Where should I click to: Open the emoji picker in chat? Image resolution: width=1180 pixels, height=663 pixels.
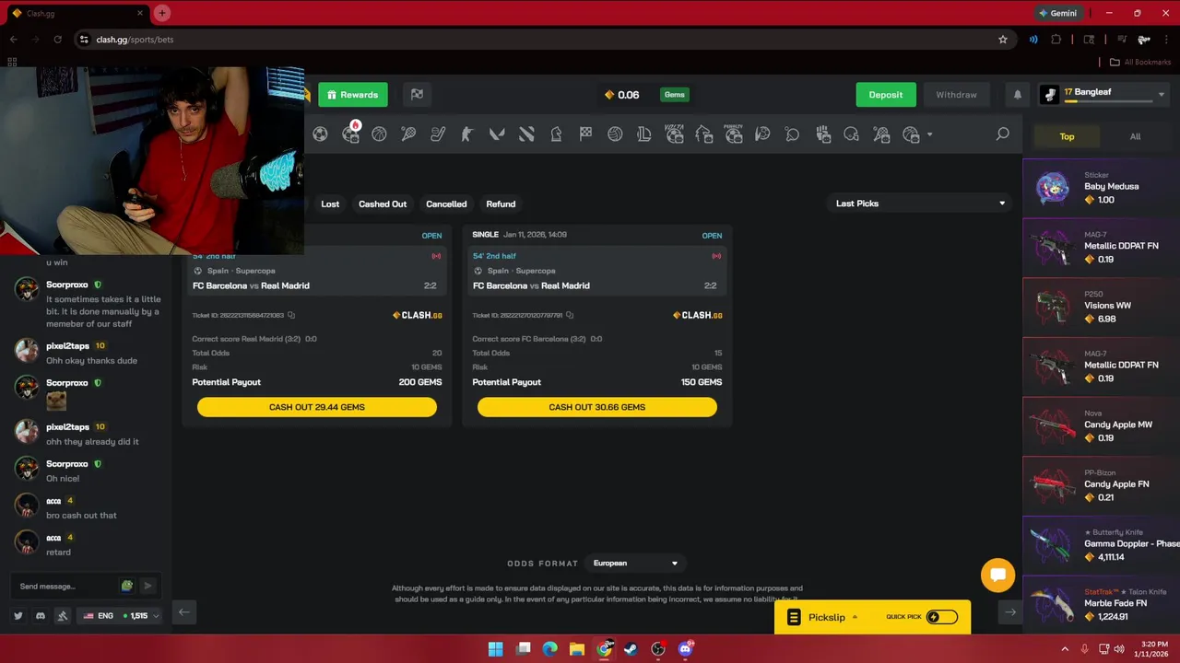[127, 586]
